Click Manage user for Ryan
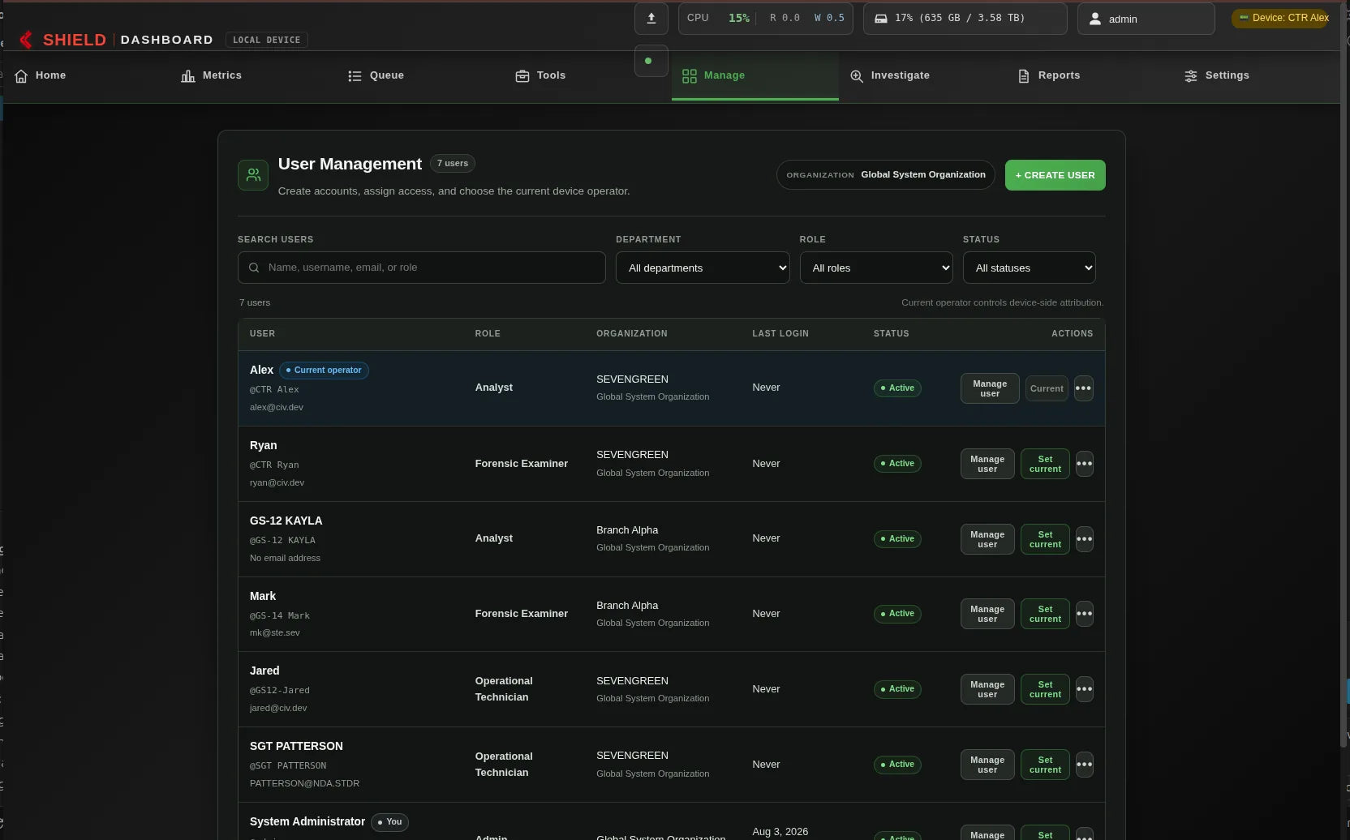1350x840 pixels. coord(987,464)
